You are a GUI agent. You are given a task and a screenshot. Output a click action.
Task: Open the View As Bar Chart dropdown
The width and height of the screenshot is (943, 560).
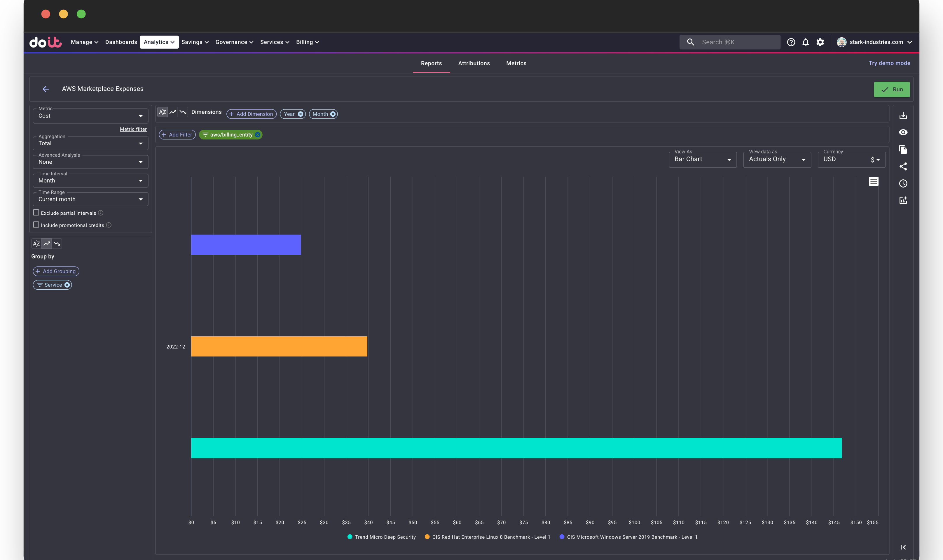tap(703, 159)
